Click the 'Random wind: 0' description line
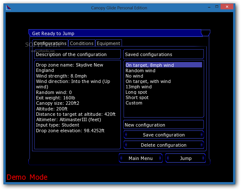 [54, 92]
